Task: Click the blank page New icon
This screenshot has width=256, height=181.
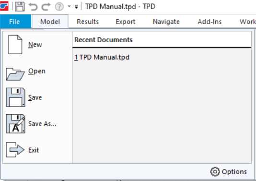Action: coord(15,45)
